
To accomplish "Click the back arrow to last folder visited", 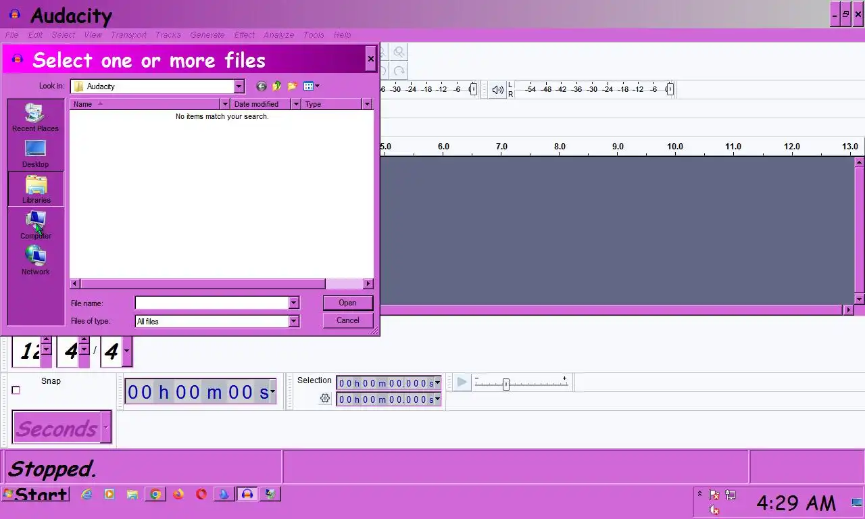I will [x=262, y=86].
